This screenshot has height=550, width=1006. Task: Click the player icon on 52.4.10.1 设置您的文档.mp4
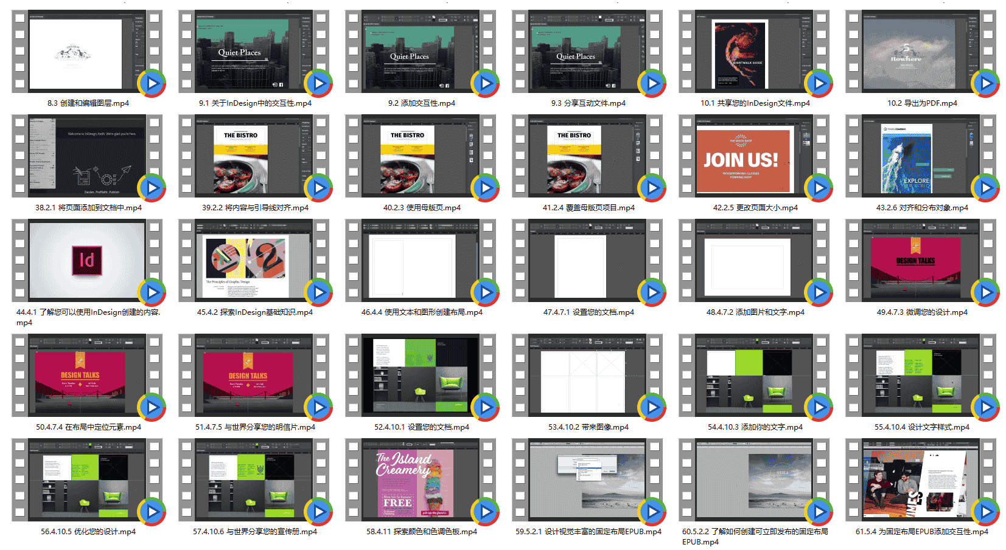486,407
